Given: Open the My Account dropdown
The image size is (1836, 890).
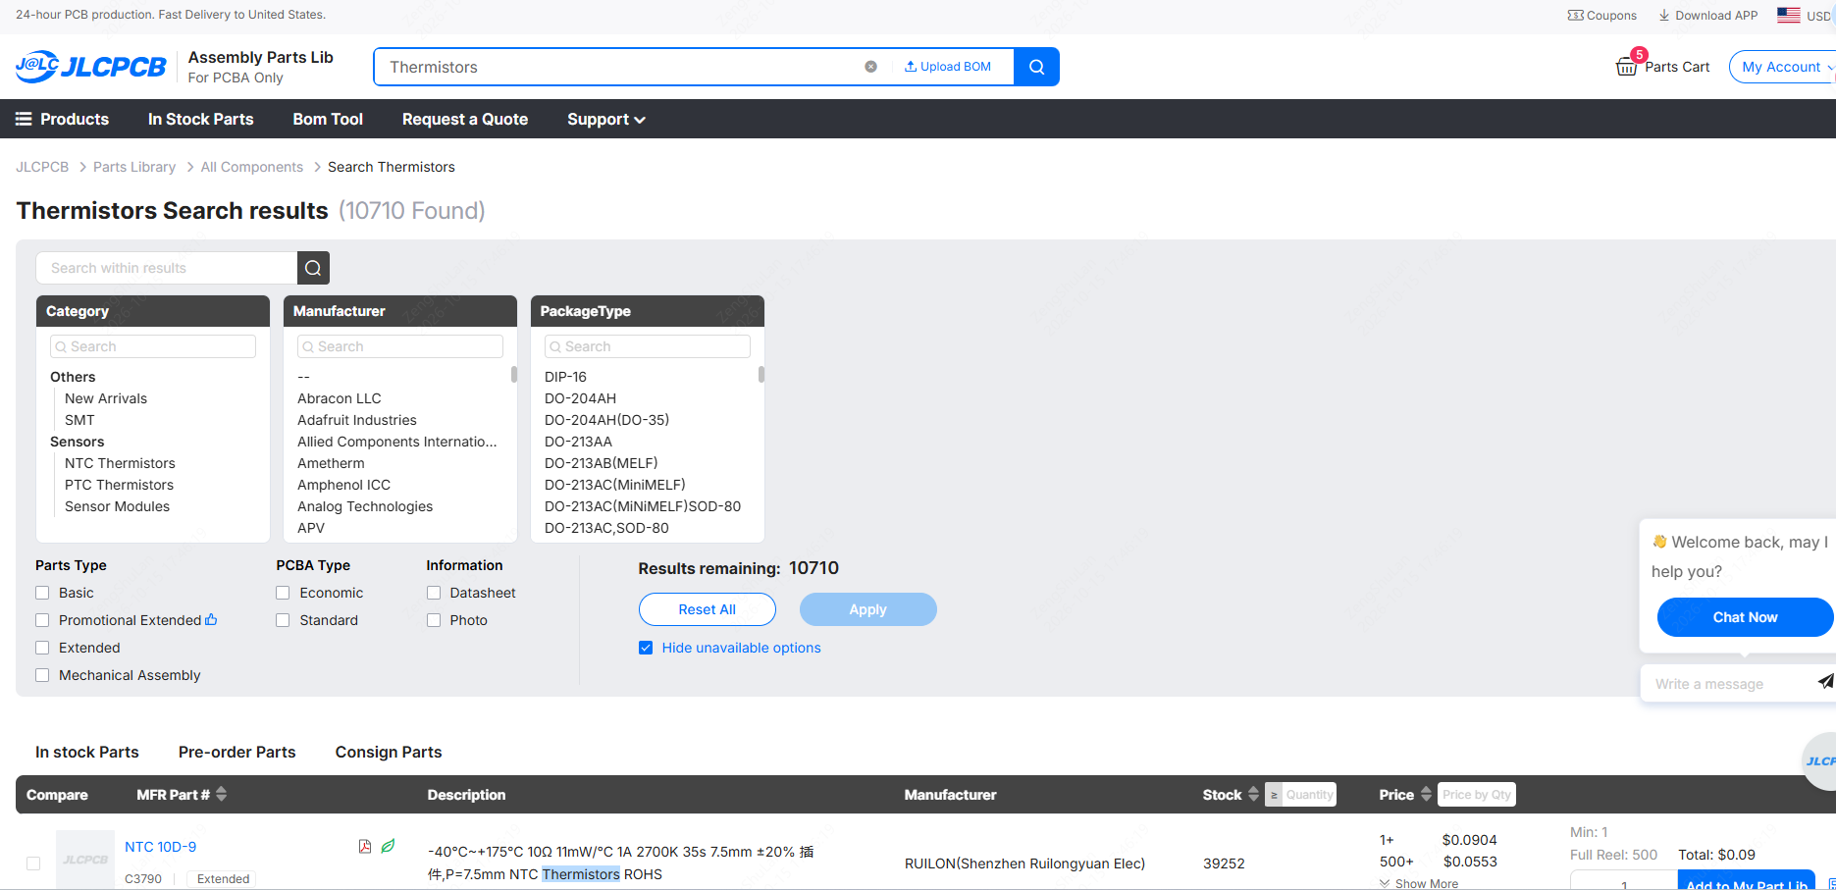Looking at the screenshot, I should pyautogui.click(x=1781, y=67).
